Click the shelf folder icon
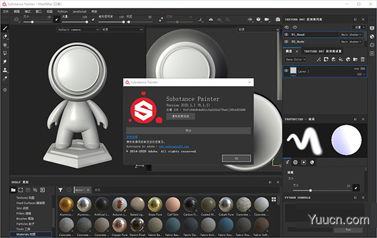The height and width of the screenshot is (238, 377). 13,190
